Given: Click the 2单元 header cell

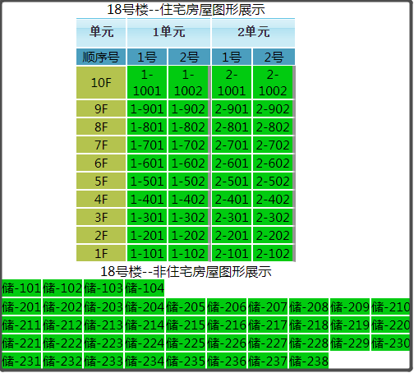Looking at the screenshot, I should click(253, 32).
